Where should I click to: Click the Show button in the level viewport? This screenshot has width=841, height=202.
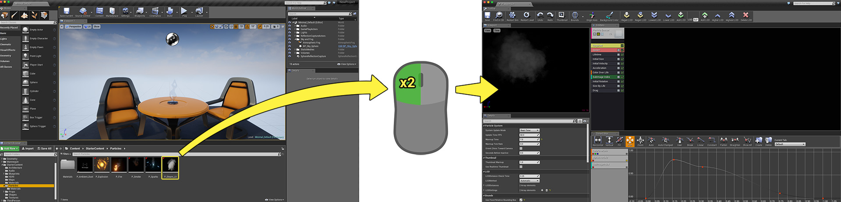[96, 27]
